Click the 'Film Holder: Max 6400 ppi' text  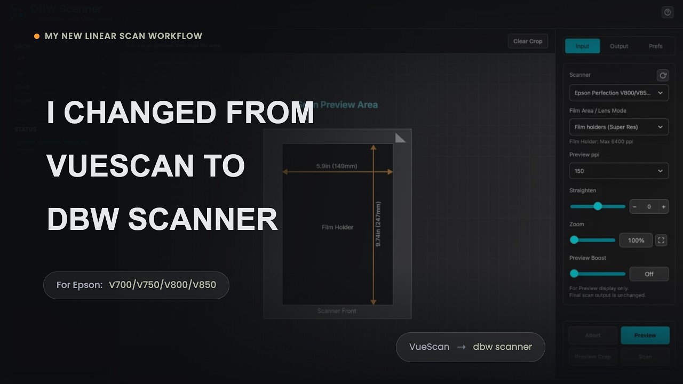601,142
